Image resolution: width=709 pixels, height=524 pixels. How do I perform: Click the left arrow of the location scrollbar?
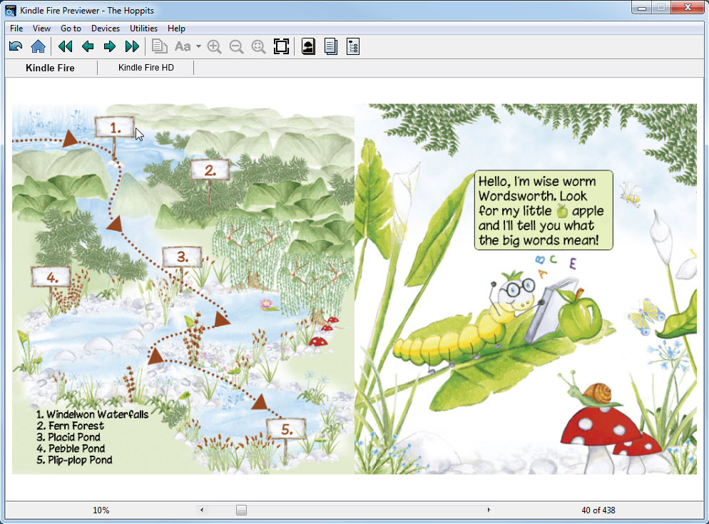tap(202, 510)
